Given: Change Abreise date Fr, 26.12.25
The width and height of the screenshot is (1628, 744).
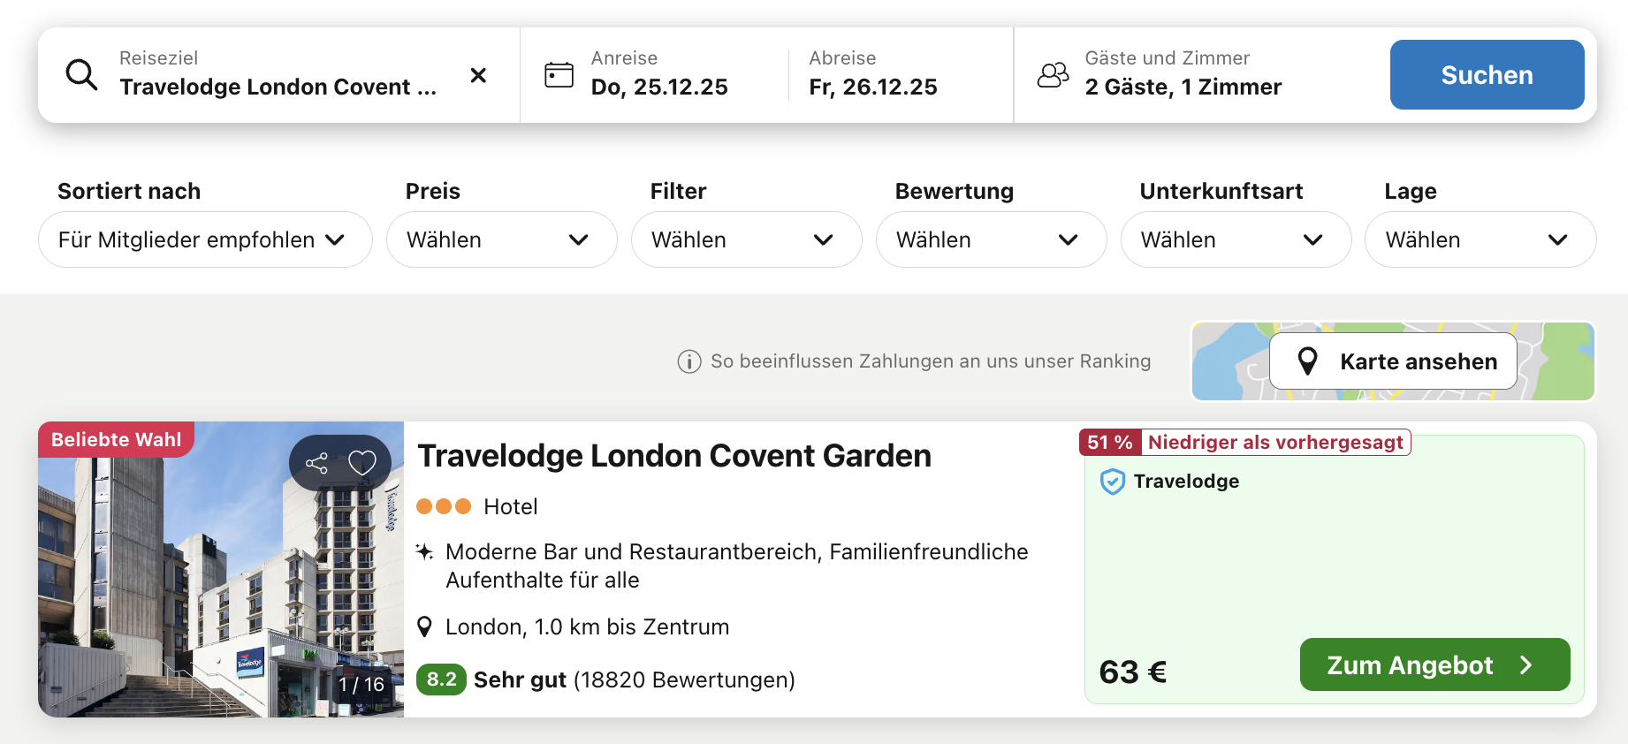Looking at the screenshot, I should (x=873, y=87).
